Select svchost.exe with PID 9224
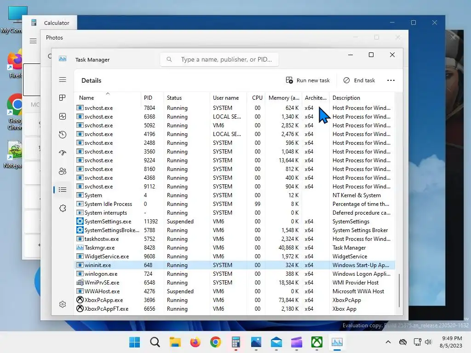Screen dimensions: 471x353 235,160
